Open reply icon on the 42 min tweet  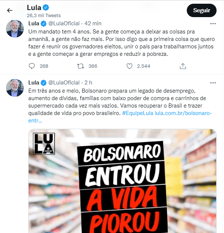pos(32,66)
